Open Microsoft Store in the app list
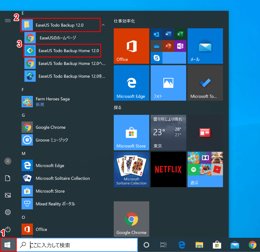The height and width of the screenshot is (252, 260). [64, 191]
